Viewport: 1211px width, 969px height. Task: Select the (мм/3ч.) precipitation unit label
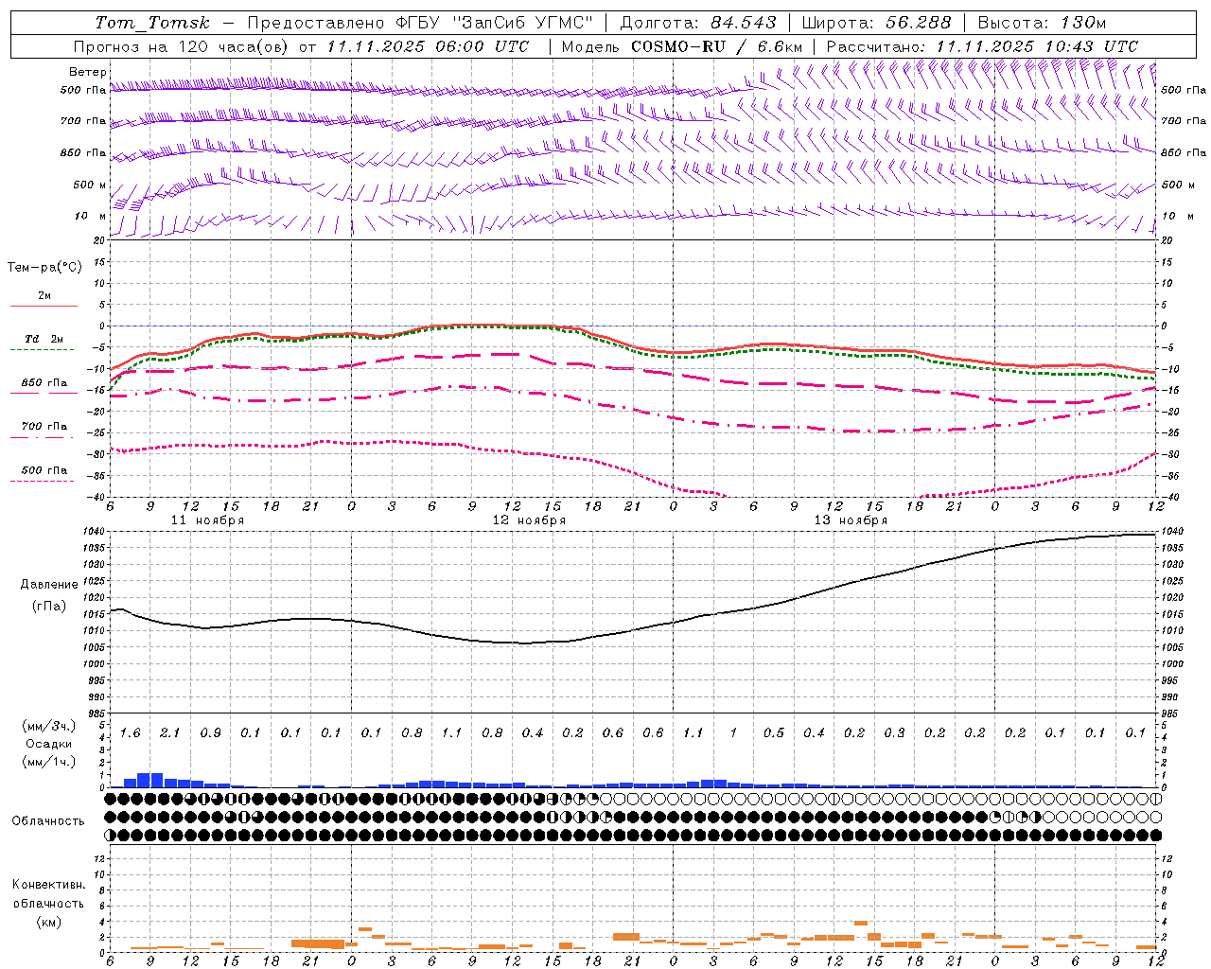coord(47,727)
